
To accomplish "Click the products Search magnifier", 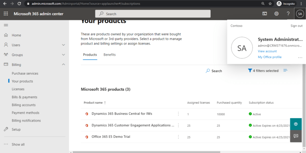I will point(208,71).
